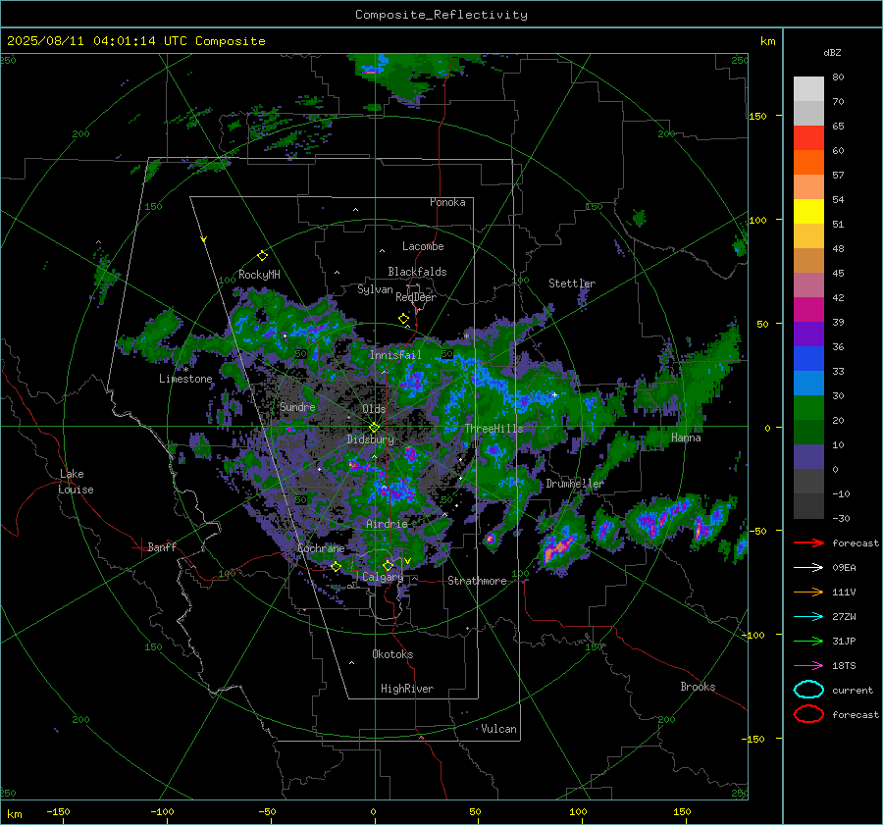Viewport: 883px width, 825px height.
Task: Select the yellow diamond marker below RedDeer label
Action: pyautogui.click(x=403, y=319)
